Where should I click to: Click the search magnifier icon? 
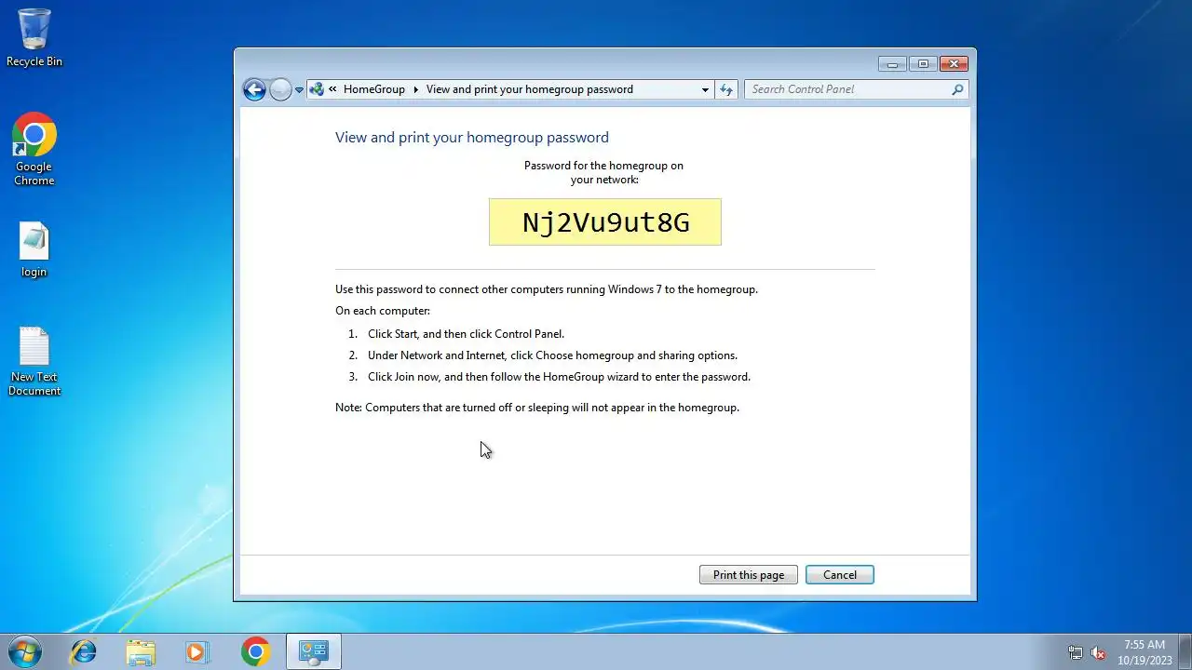(957, 89)
